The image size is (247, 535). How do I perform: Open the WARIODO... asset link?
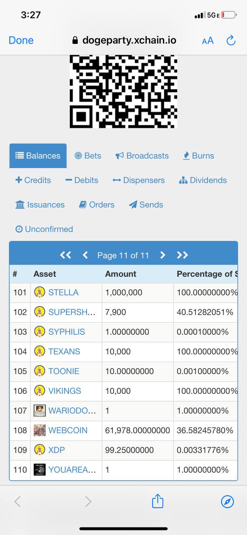click(x=72, y=410)
